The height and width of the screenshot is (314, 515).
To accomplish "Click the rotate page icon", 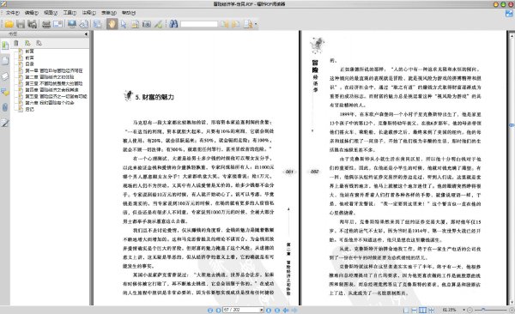I will tap(84, 24).
